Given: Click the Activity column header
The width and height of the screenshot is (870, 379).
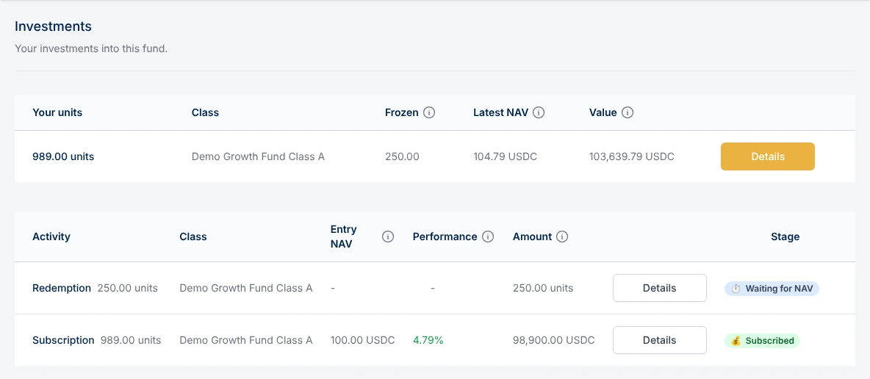Looking at the screenshot, I should 51,237.
